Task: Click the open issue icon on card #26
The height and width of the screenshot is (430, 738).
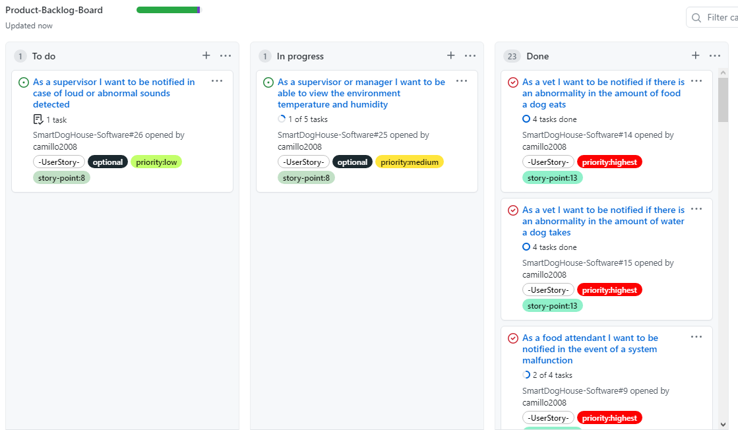Action: [x=23, y=82]
